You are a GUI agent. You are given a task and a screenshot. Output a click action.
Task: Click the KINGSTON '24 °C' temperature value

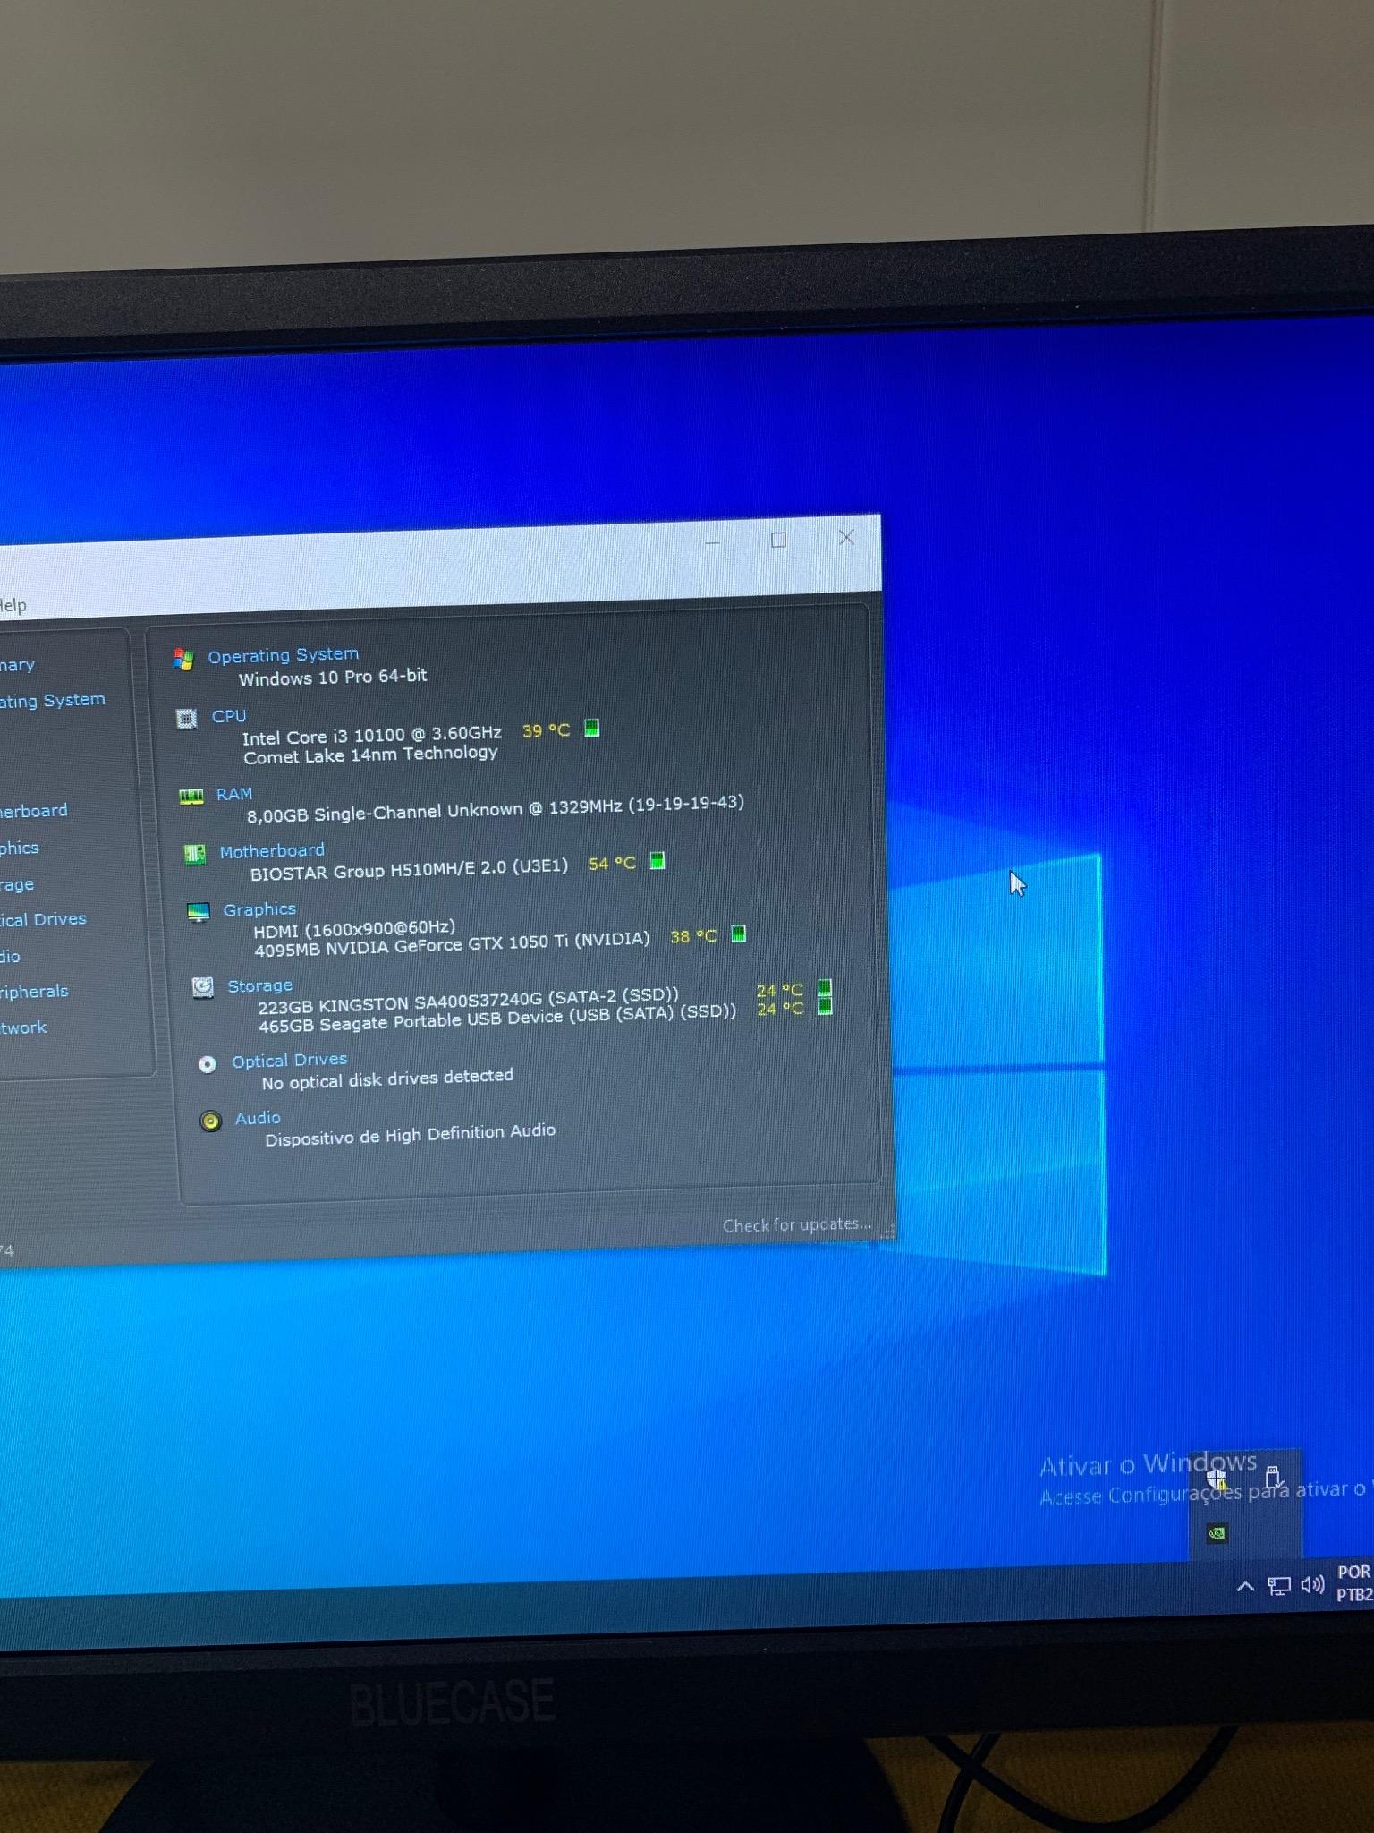tap(779, 990)
